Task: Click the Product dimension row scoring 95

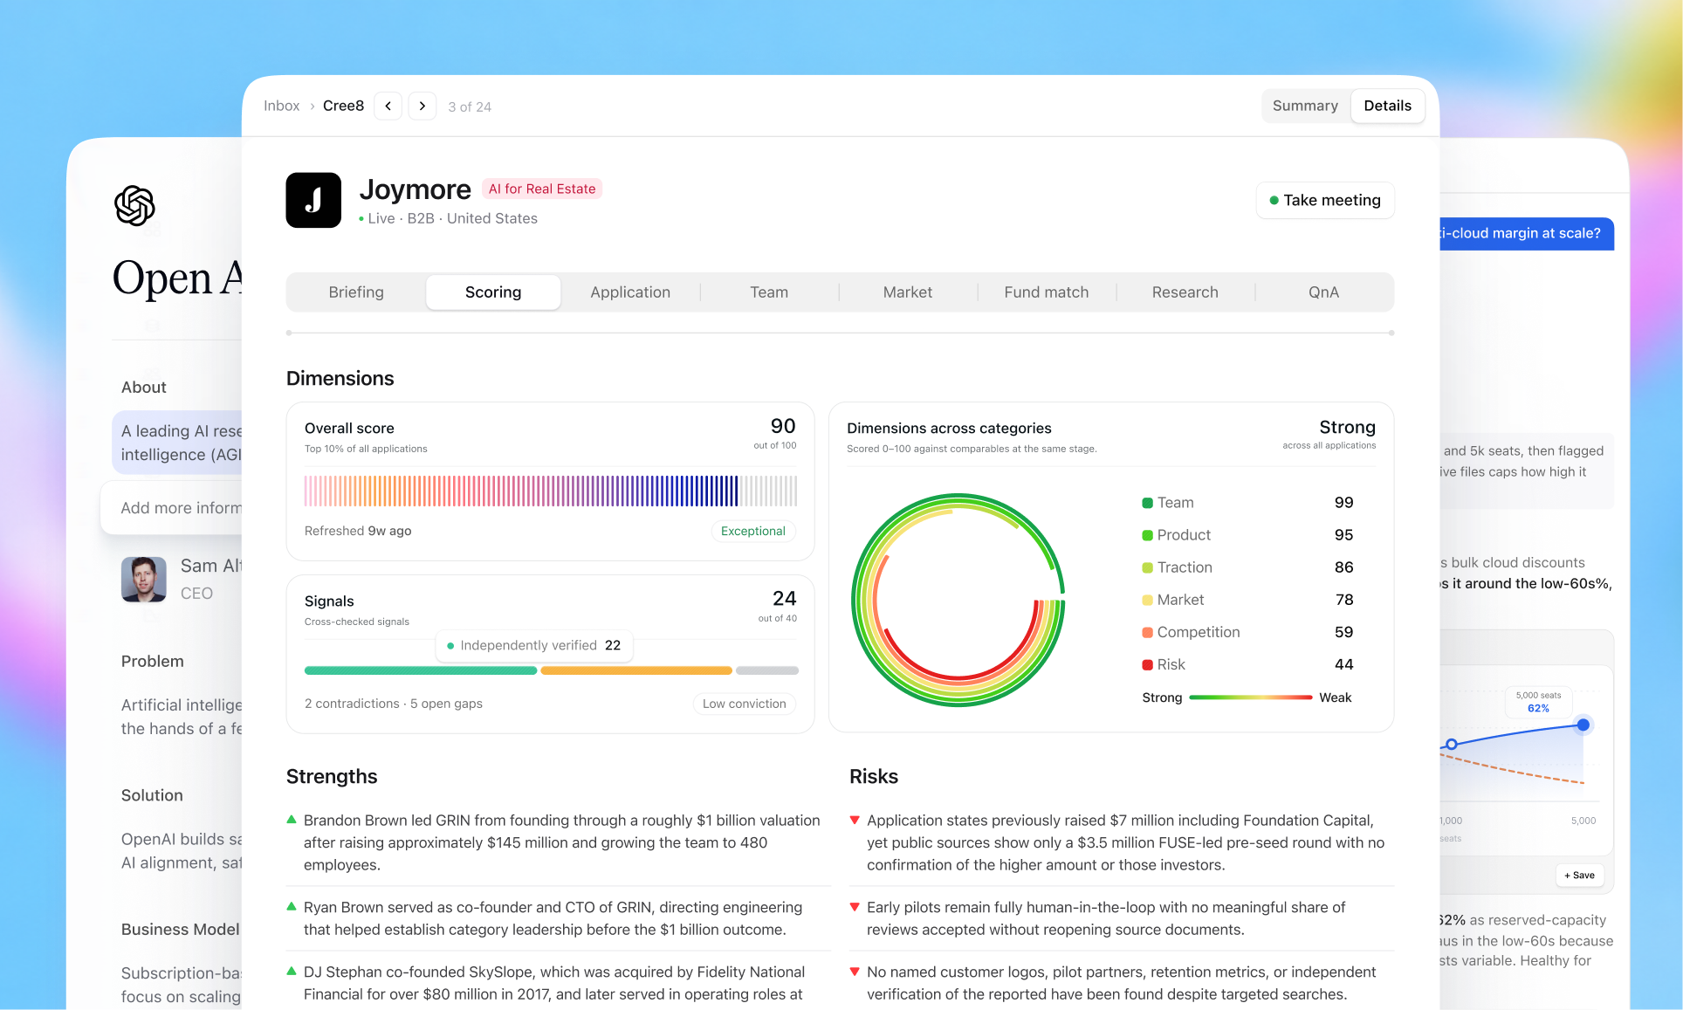Action: pyautogui.click(x=1247, y=535)
